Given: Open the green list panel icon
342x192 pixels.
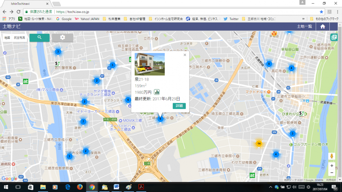Looking at the screenshot, I should point(334,37).
